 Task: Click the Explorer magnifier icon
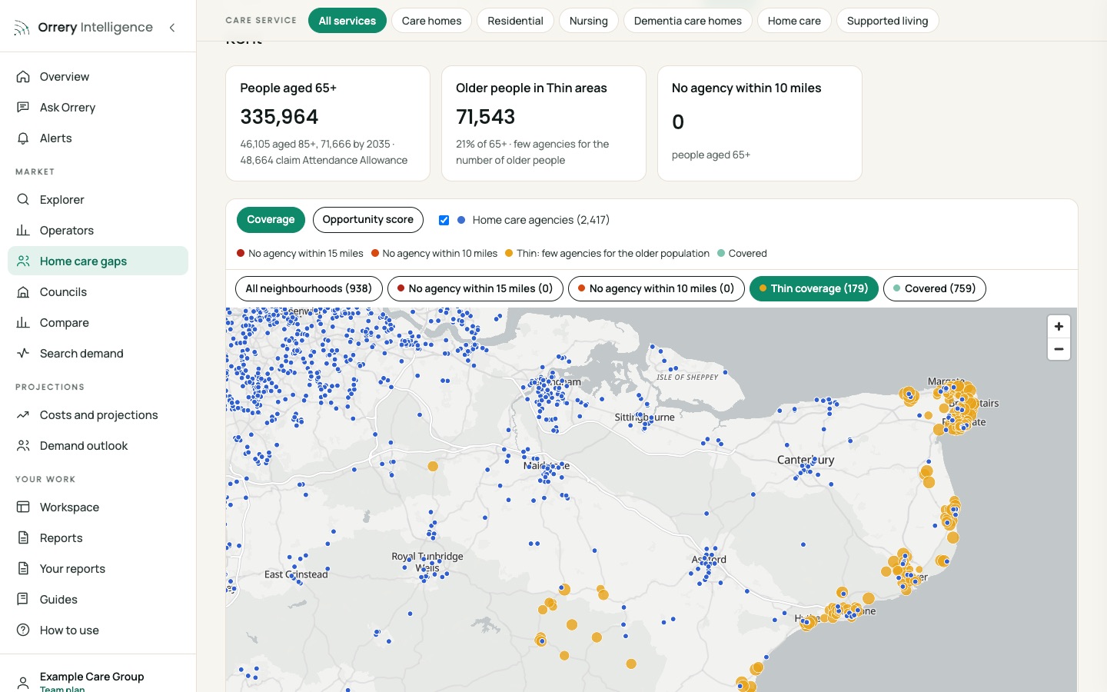tap(23, 200)
